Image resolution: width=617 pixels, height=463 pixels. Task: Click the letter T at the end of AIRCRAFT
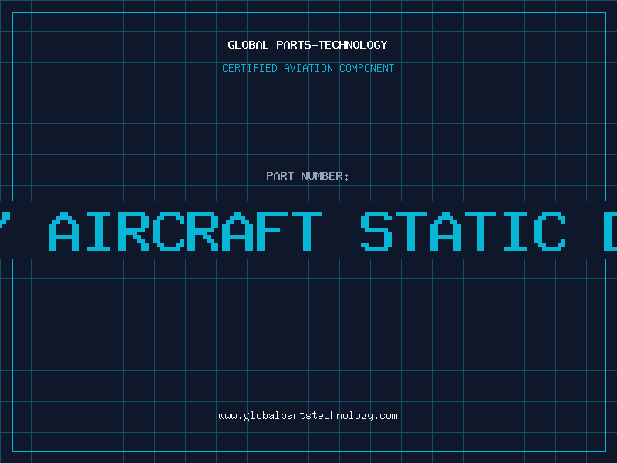click(x=307, y=231)
